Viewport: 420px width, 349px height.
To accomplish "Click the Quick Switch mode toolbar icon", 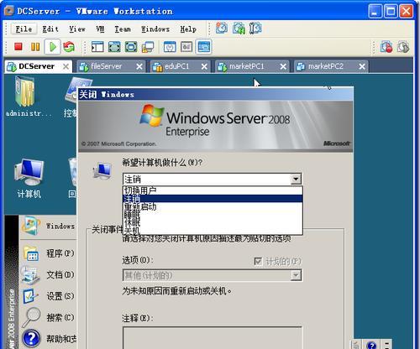I will 131,47.
